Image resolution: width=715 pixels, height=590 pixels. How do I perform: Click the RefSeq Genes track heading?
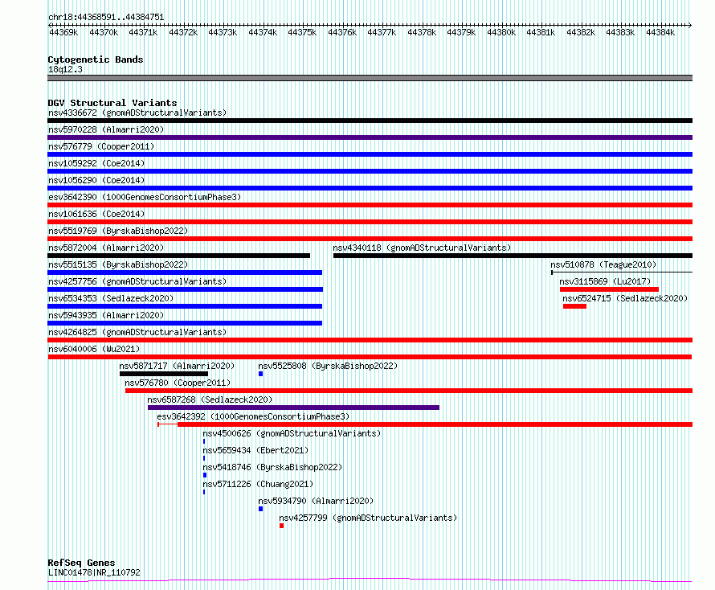81,563
